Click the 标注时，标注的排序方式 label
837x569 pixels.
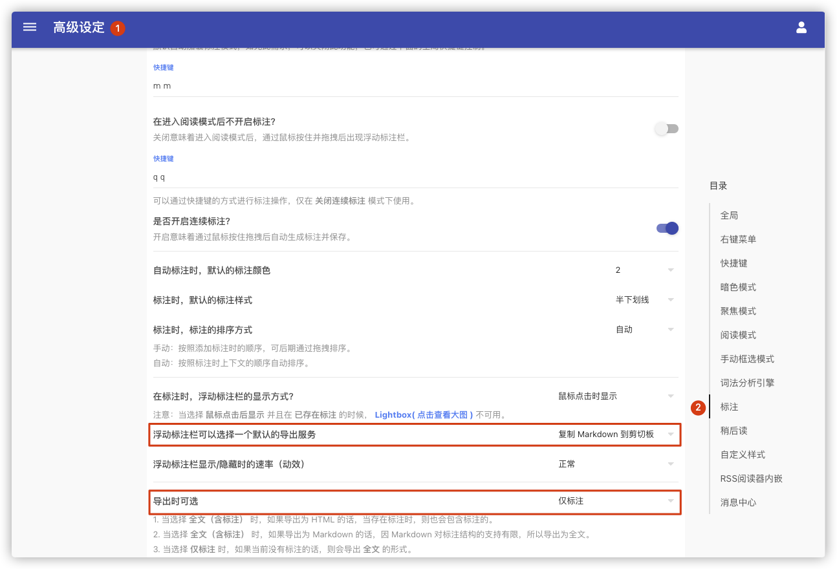tap(202, 330)
